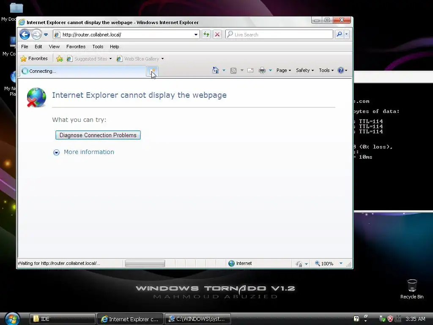Expand the Print dropdown arrow
433x325 pixels.
pos(270,70)
